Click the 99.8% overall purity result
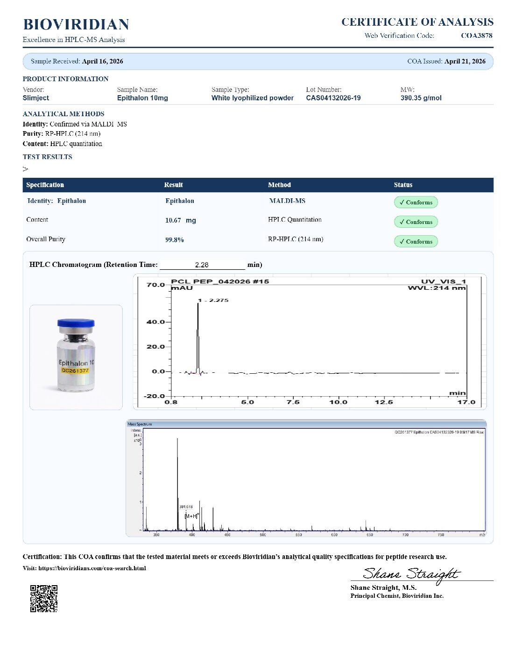The image size is (508, 657). (175, 240)
